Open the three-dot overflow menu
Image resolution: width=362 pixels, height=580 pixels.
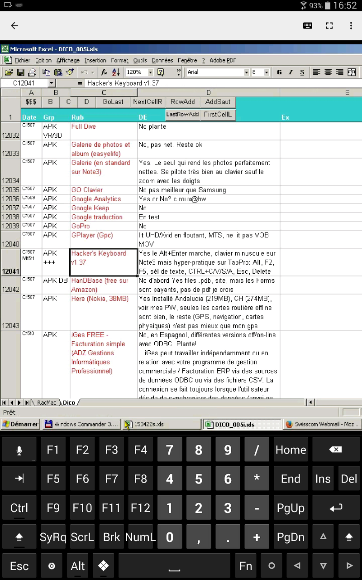pos(351,26)
